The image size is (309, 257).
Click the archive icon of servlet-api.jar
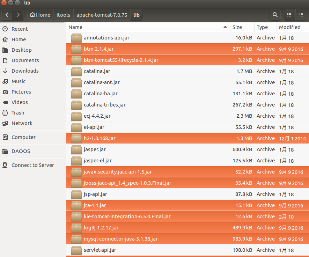pos(76,250)
